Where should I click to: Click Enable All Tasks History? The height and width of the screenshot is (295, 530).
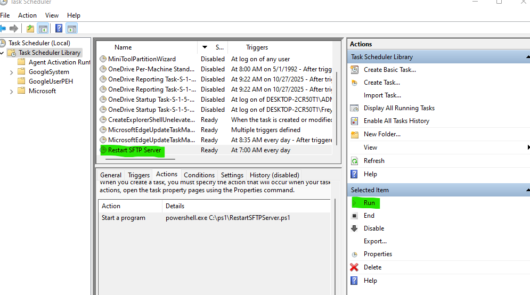point(396,121)
